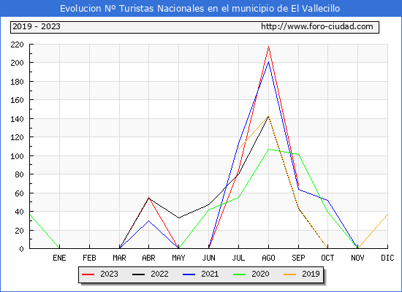The image size is (402, 292).
Task: Select the '2023' legend label
Action: tap(109, 274)
